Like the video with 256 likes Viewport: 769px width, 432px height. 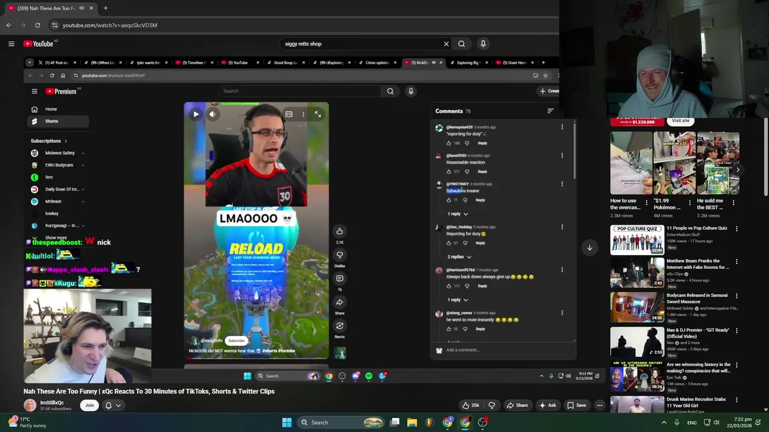pyautogui.click(x=470, y=405)
